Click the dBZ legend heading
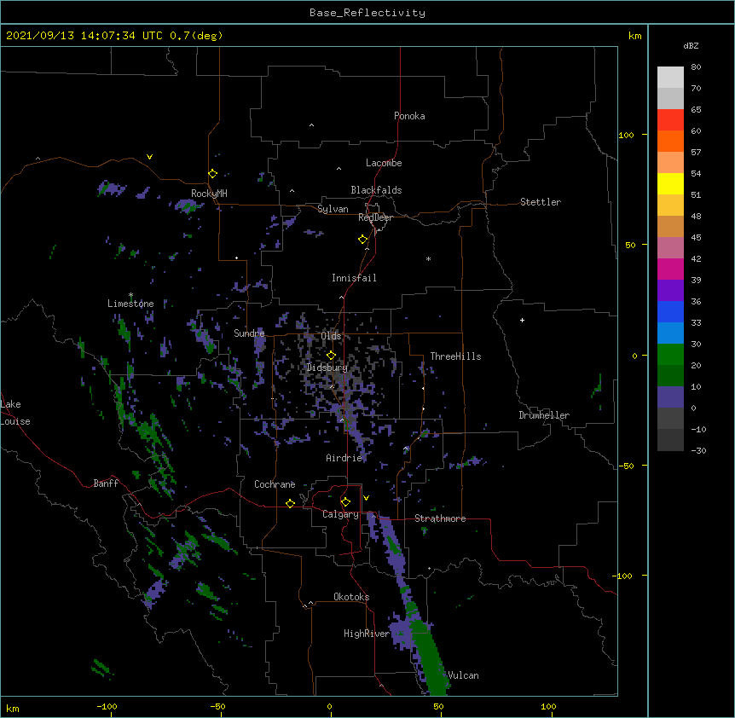The height and width of the screenshot is (718, 735). point(691,46)
